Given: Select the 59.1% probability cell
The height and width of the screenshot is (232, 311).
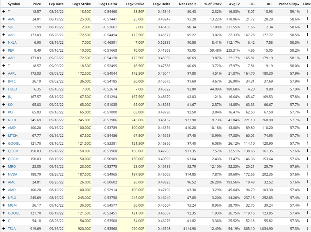Looking at the screenshot, I should pos(295,12).
